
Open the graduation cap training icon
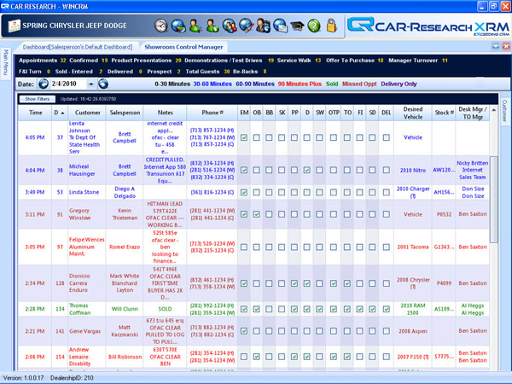[x=297, y=26]
